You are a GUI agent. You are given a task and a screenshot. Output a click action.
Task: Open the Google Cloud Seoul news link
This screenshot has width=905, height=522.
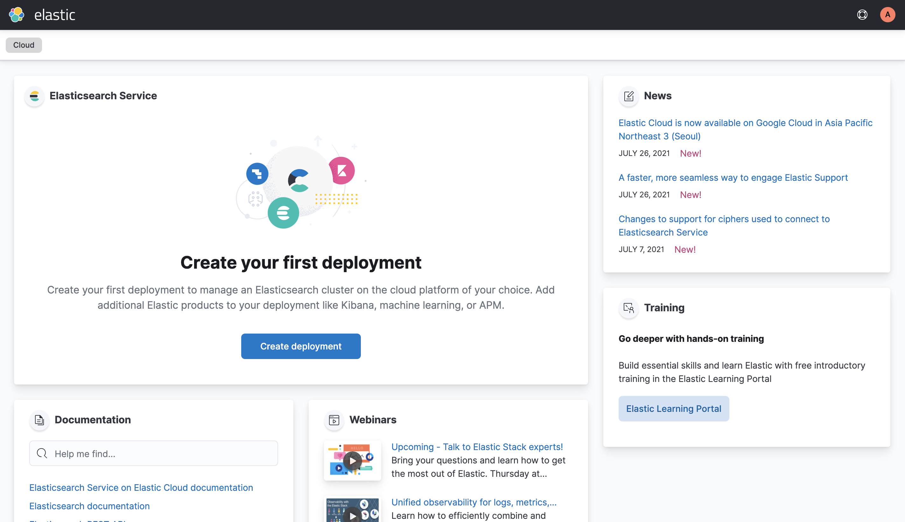745,130
